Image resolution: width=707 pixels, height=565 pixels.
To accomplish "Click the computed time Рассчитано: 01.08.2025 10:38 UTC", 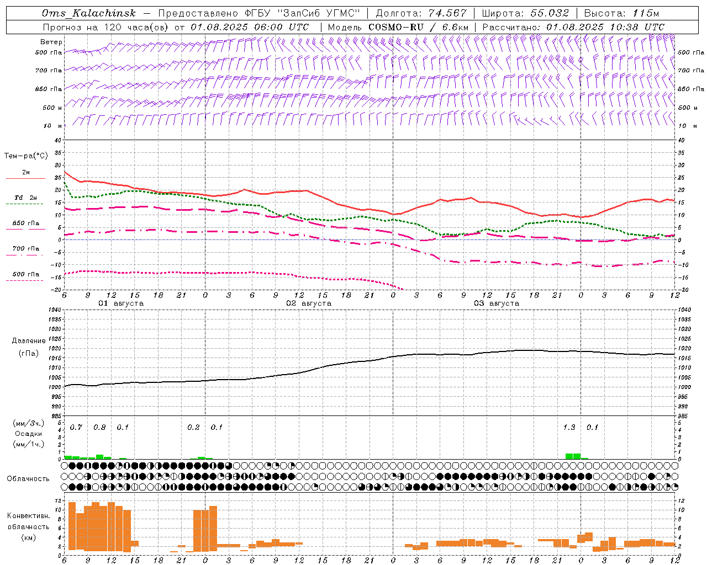I will pyautogui.click(x=573, y=27).
